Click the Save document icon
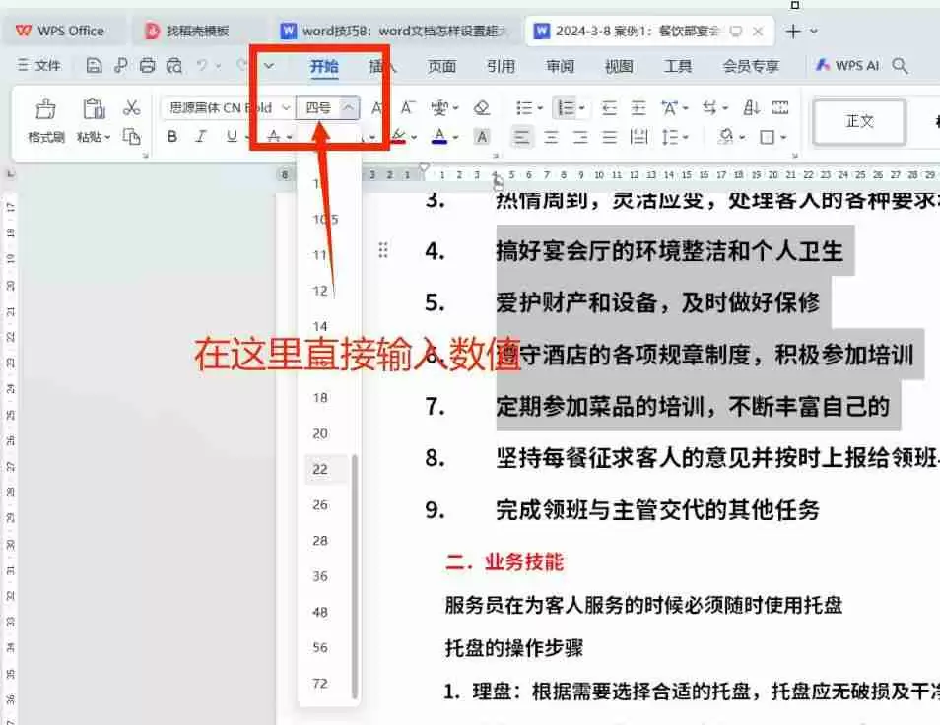This screenshot has height=725, width=940. coord(94,66)
